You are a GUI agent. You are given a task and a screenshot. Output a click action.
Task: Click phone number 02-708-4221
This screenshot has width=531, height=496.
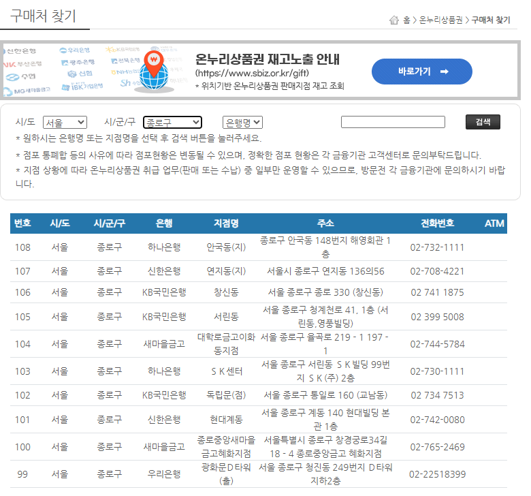[x=437, y=271]
